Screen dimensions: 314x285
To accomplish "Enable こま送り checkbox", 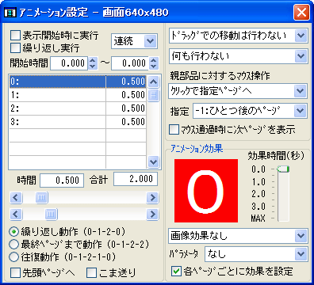I will click(92, 273).
